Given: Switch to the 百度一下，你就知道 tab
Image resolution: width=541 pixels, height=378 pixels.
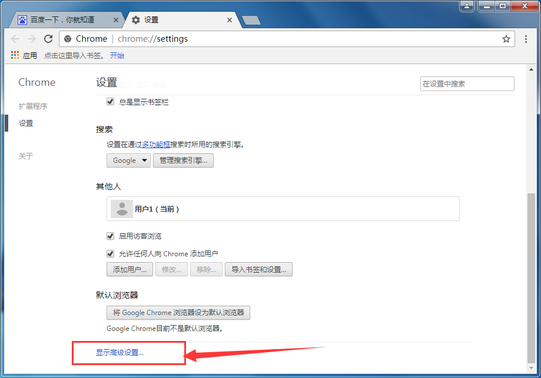Looking at the screenshot, I should [65, 20].
